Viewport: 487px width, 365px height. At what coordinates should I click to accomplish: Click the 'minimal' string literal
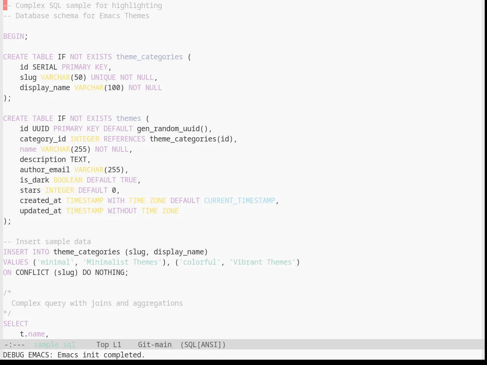[x=55, y=262]
